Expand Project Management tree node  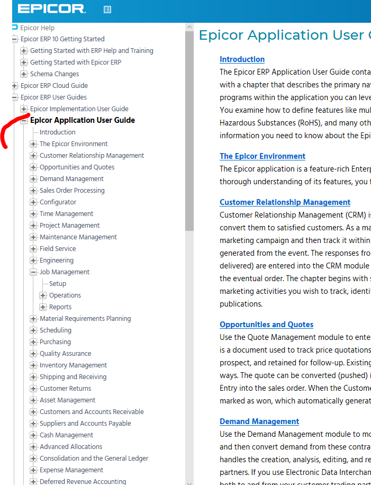click(33, 226)
